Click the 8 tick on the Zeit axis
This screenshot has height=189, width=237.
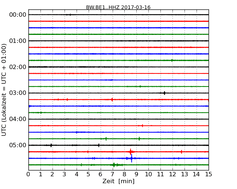[124, 174]
